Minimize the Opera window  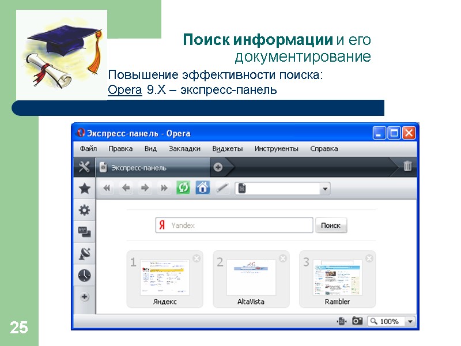tap(379, 133)
